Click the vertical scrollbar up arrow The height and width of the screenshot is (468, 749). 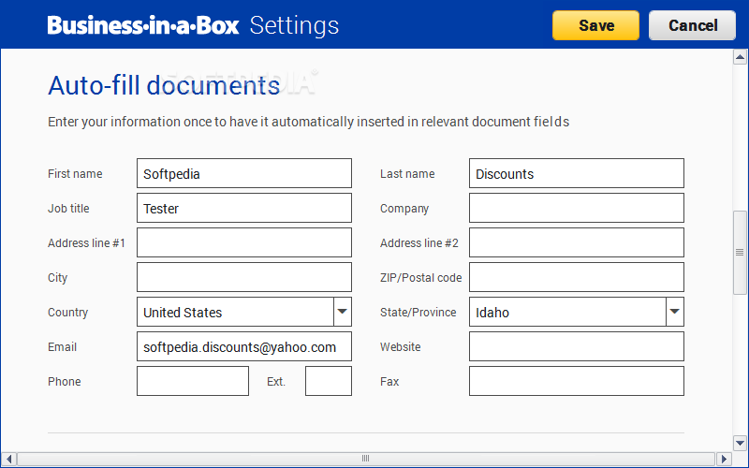(x=740, y=58)
